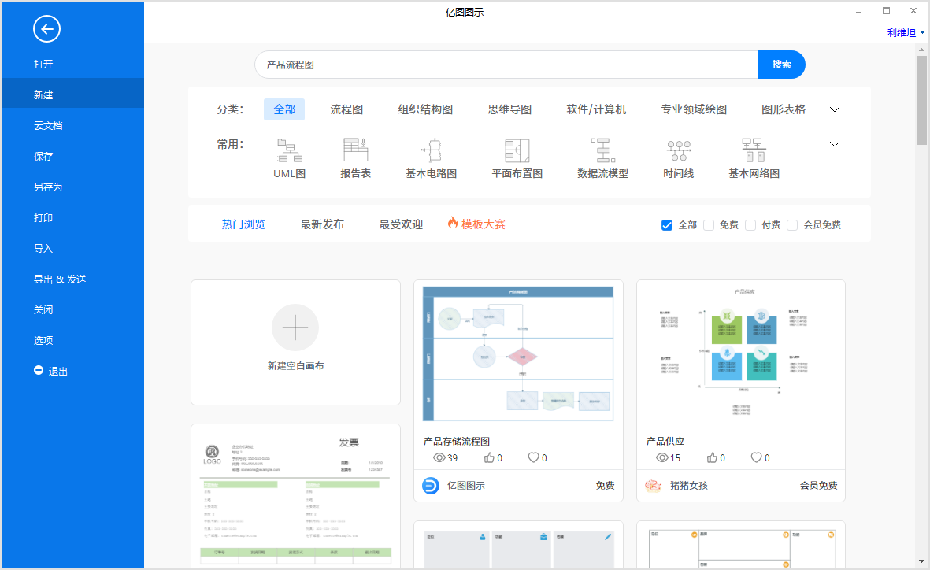
Task: Select the 组织结构图 category
Action: tap(425, 109)
